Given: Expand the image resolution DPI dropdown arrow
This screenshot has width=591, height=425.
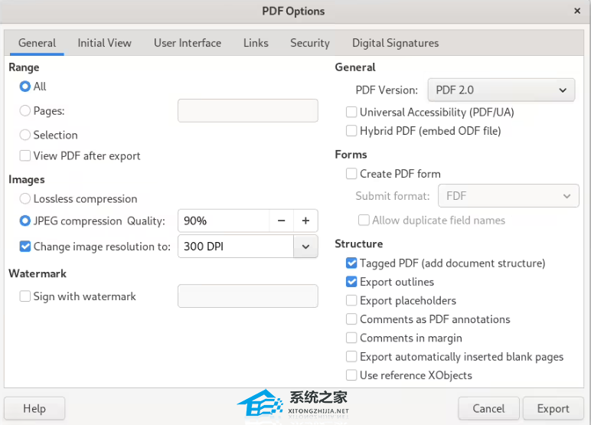Looking at the screenshot, I should (305, 247).
